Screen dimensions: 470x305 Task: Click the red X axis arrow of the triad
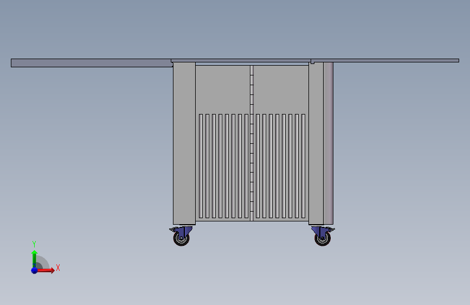[x=45, y=270]
